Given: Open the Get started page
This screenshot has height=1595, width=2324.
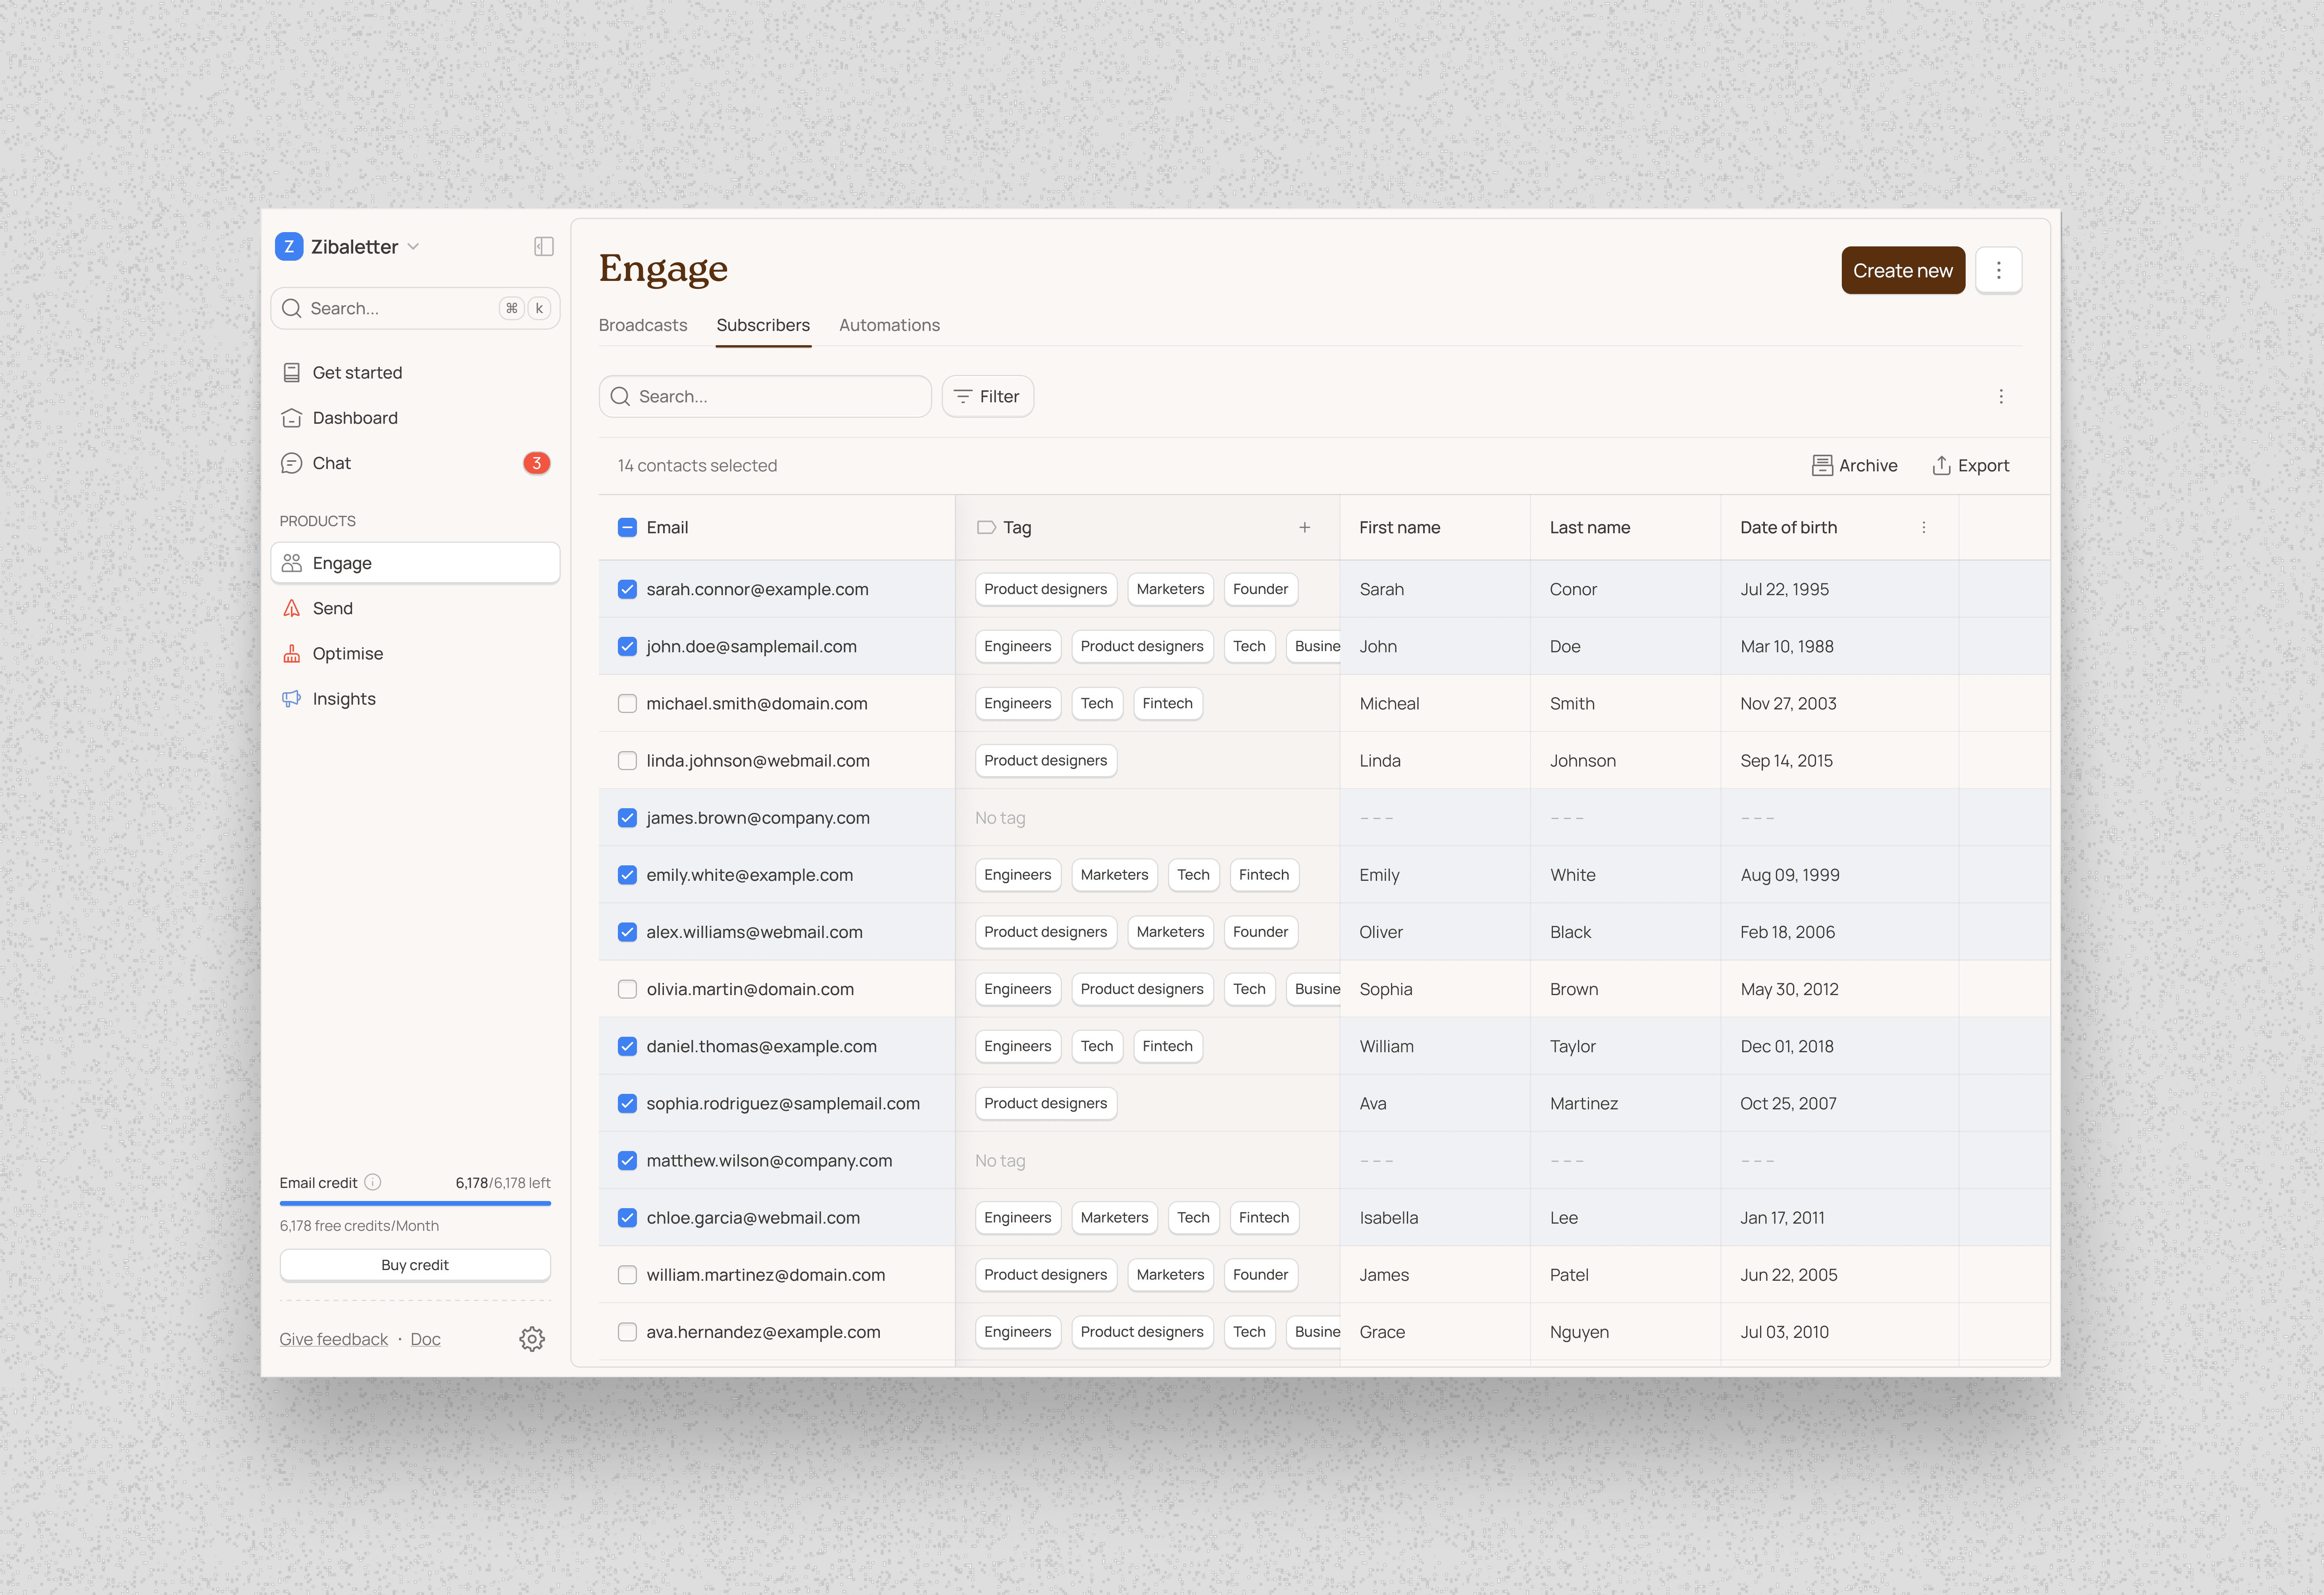Looking at the screenshot, I should click(357, 373).
